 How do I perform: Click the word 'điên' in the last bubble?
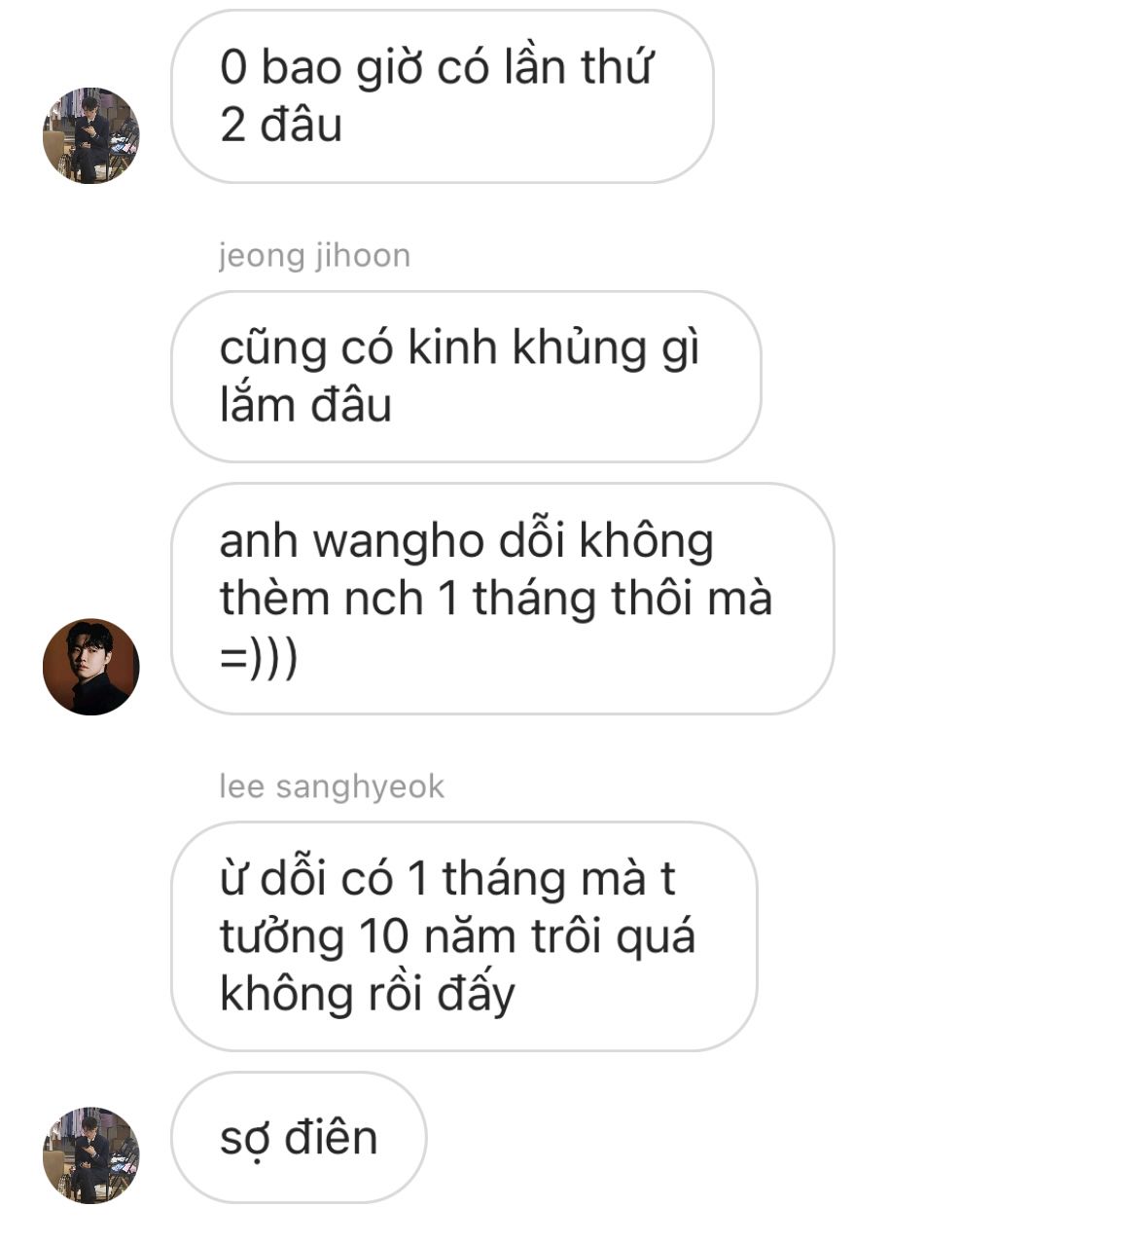[331, 1137]
